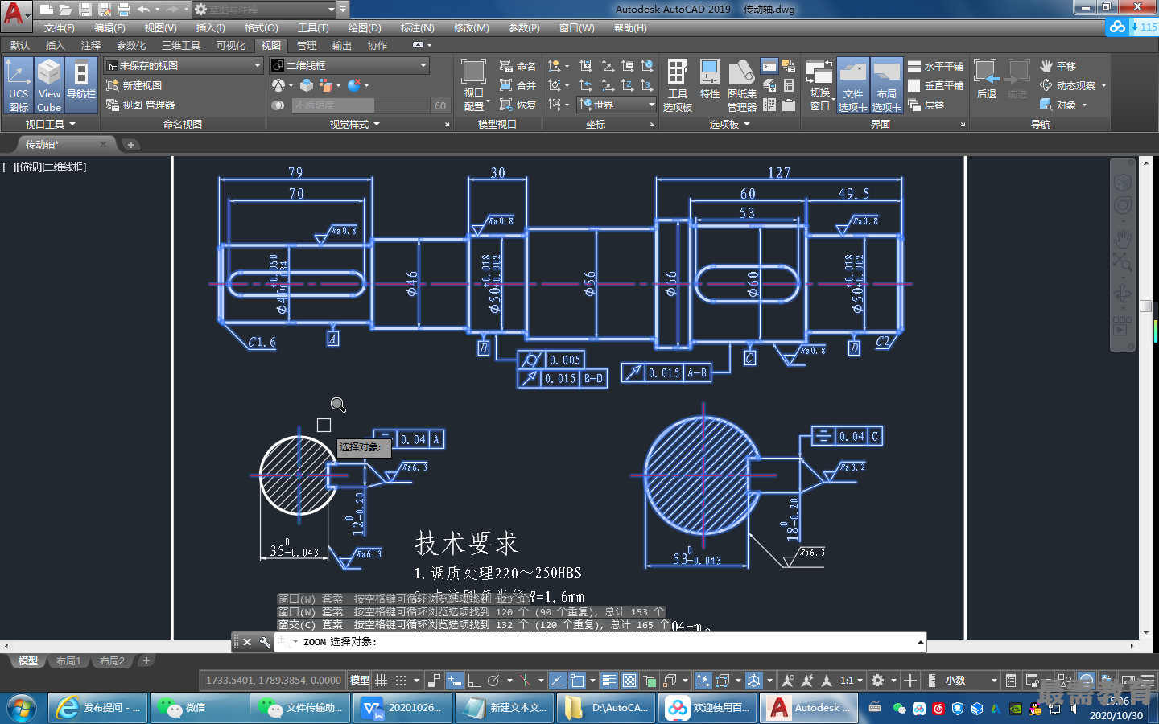Click the Undo arrow in quick access toolbar

[143, 10]
